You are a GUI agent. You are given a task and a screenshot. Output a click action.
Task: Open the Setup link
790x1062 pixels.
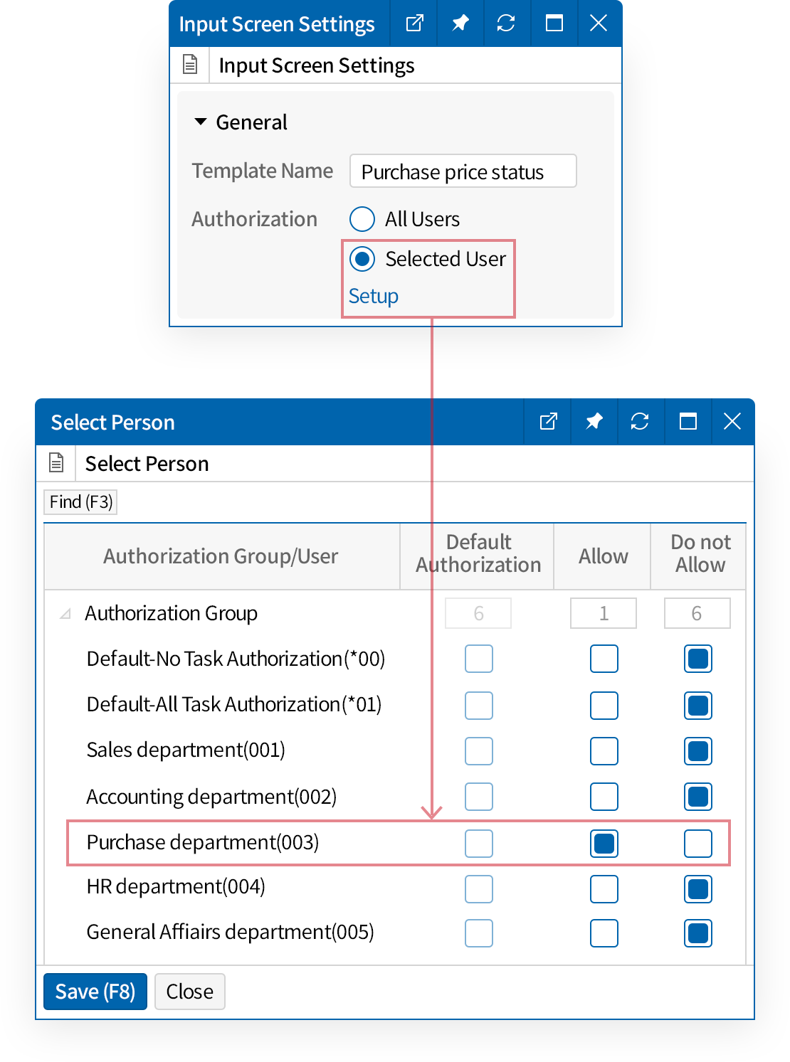point(373,296)
